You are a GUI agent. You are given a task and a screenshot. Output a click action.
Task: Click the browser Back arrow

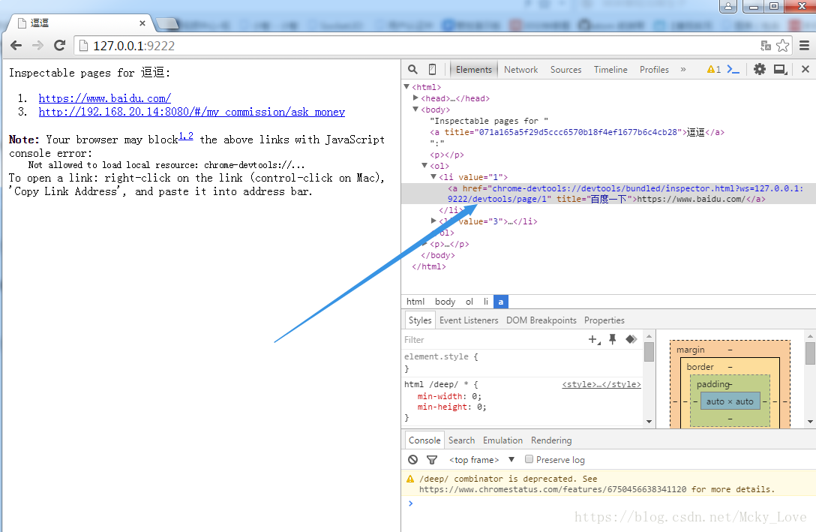point(16,46)
